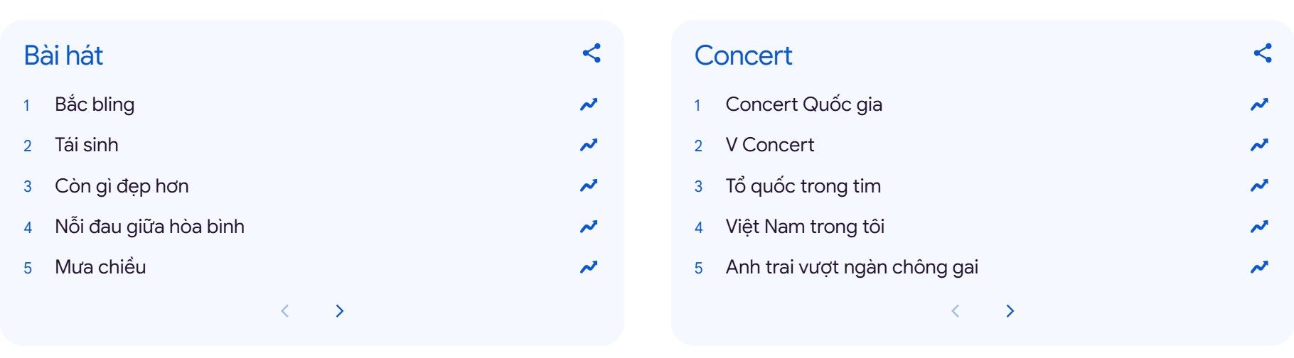Click trending icon beside Bắc bling
The height and width of the screenshot is (358, 1294).
coord(589,105)
